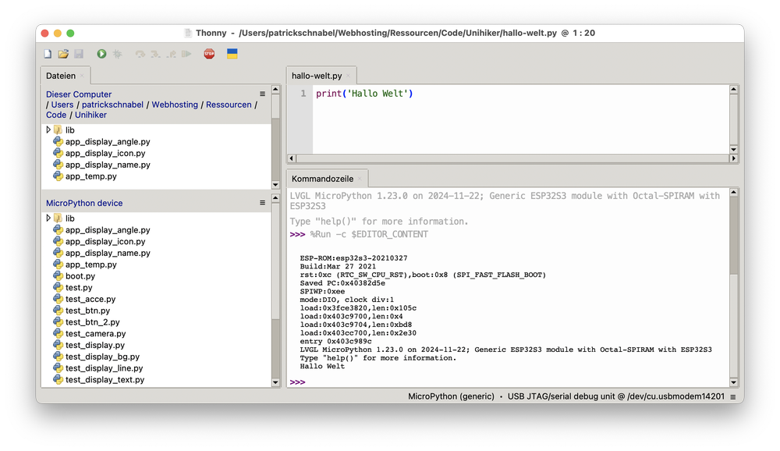Image resolution: width=780 pixels, height=451 pixels.
Task: Click the Debug bug icon
Action: (117, 54)
